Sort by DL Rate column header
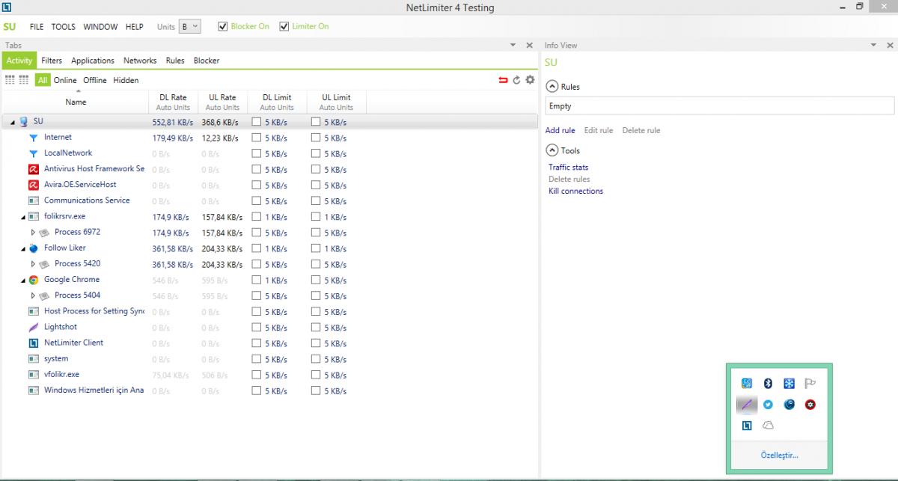Viewport: 898px width, 481px height. point(173,102)
